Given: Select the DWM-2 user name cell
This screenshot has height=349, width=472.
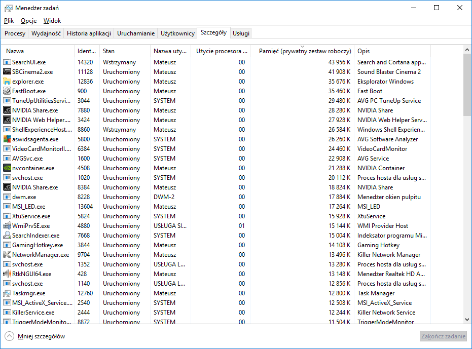Looking at the screenshot, I should coord(164,197).
